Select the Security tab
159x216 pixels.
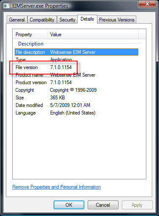point(67,20)
